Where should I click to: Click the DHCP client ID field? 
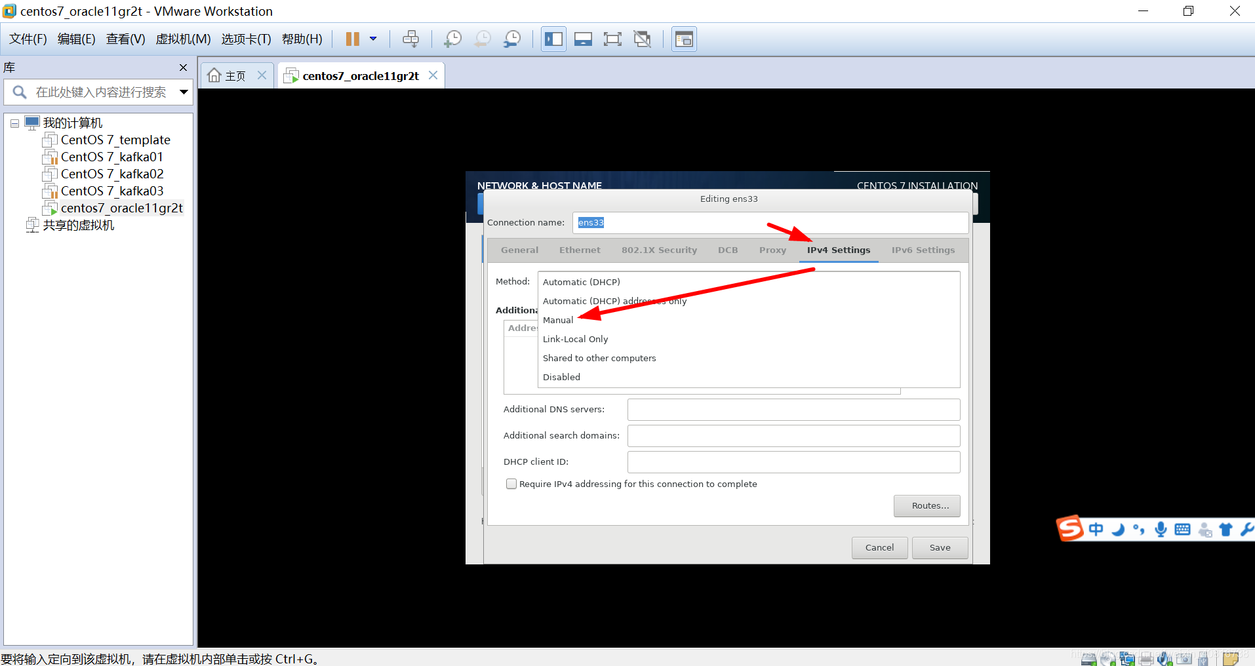[x=793, y=462]
